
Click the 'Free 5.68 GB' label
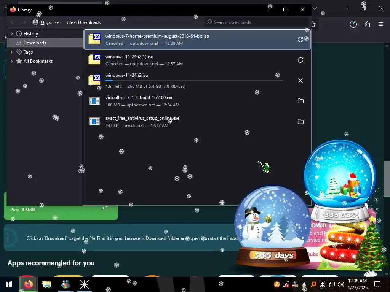click(x=23, y=210)
